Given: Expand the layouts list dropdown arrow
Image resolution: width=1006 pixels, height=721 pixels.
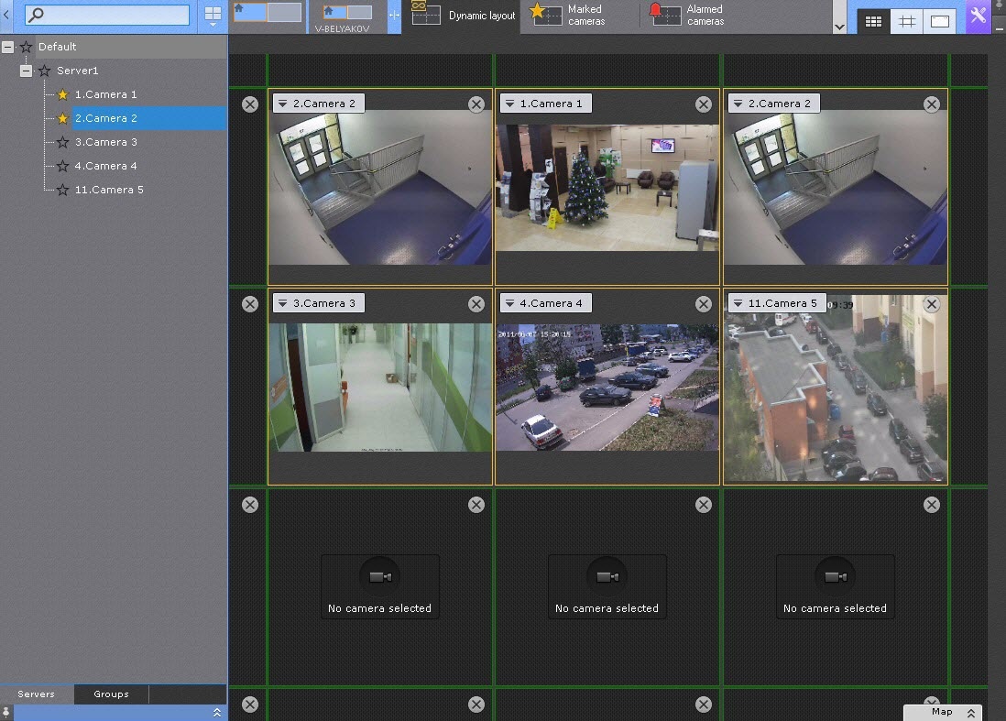Looking at the screenshot, I should coord(840,27).
